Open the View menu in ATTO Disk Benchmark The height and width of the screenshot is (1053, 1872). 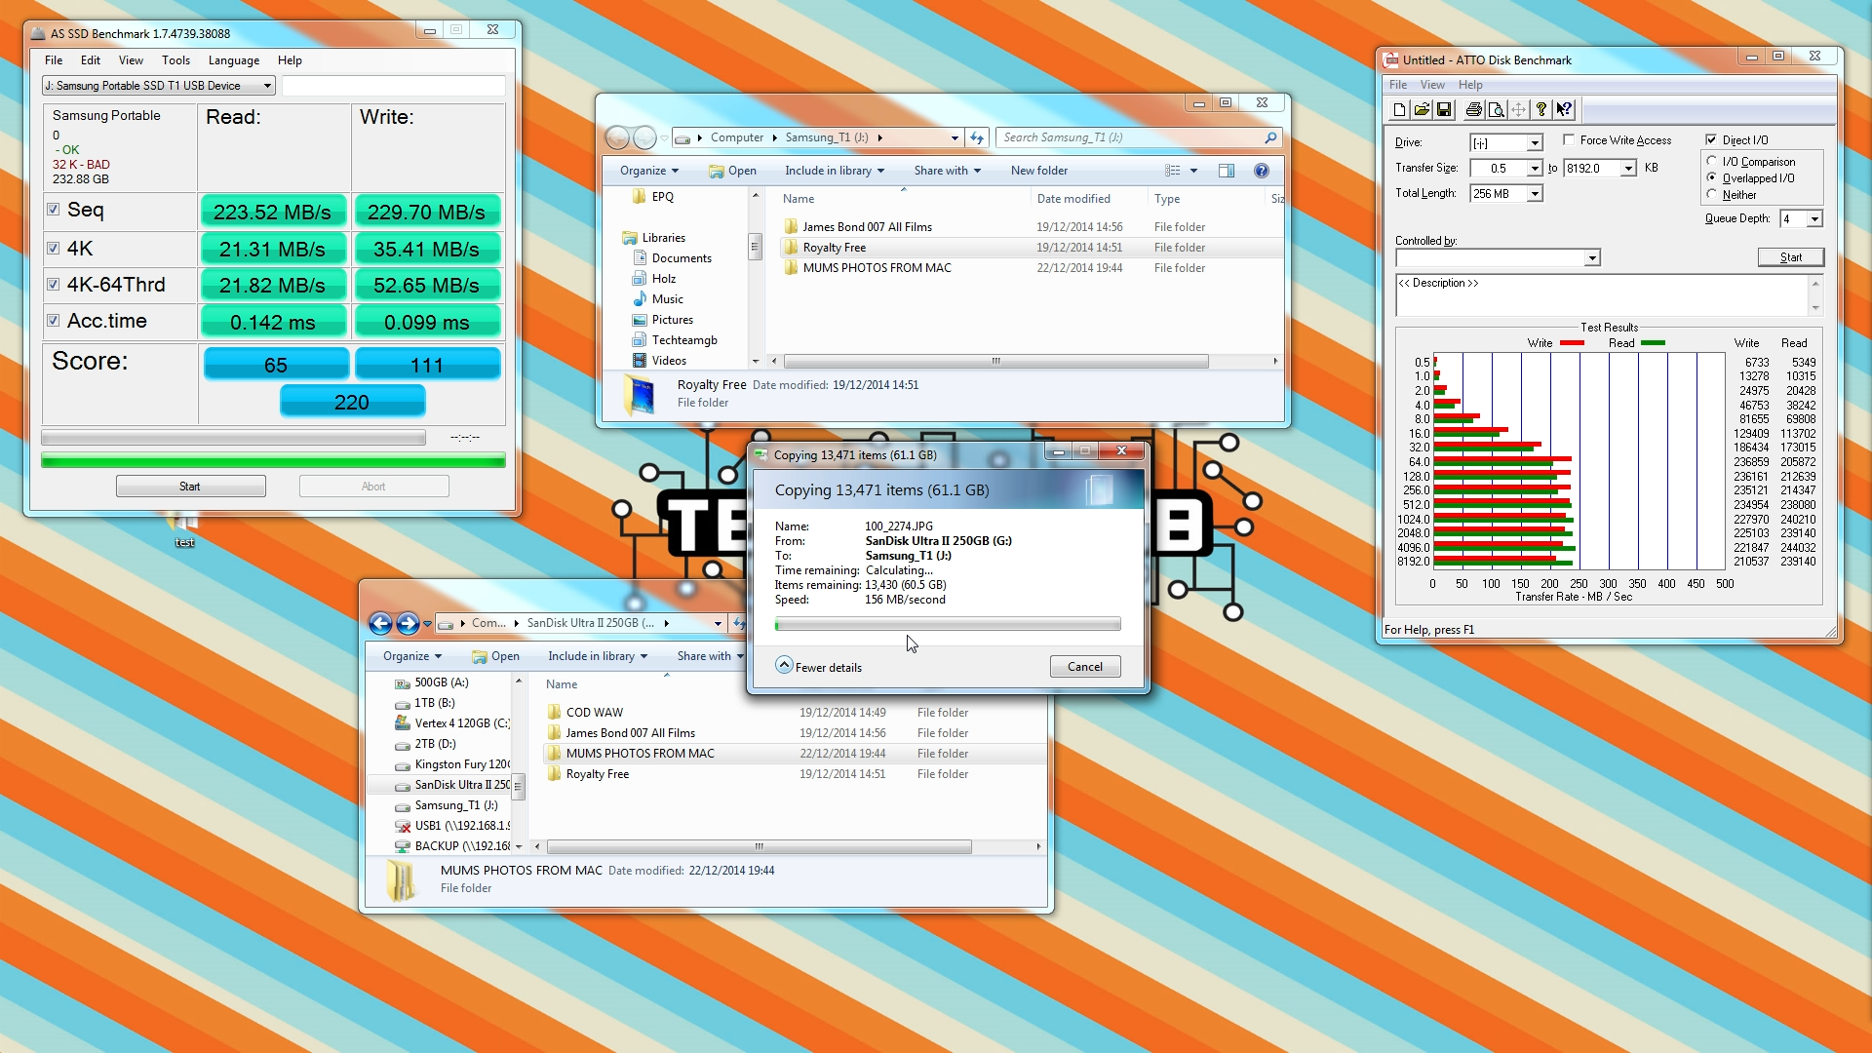[x=1432, y=85]
